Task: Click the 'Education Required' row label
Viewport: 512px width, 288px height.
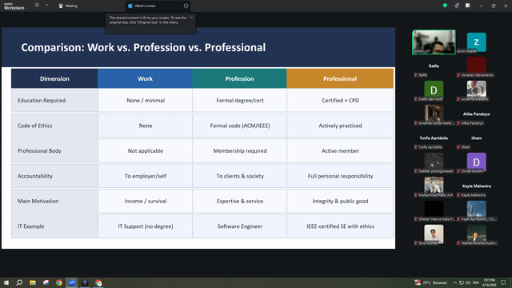Action: pos(42,101)
